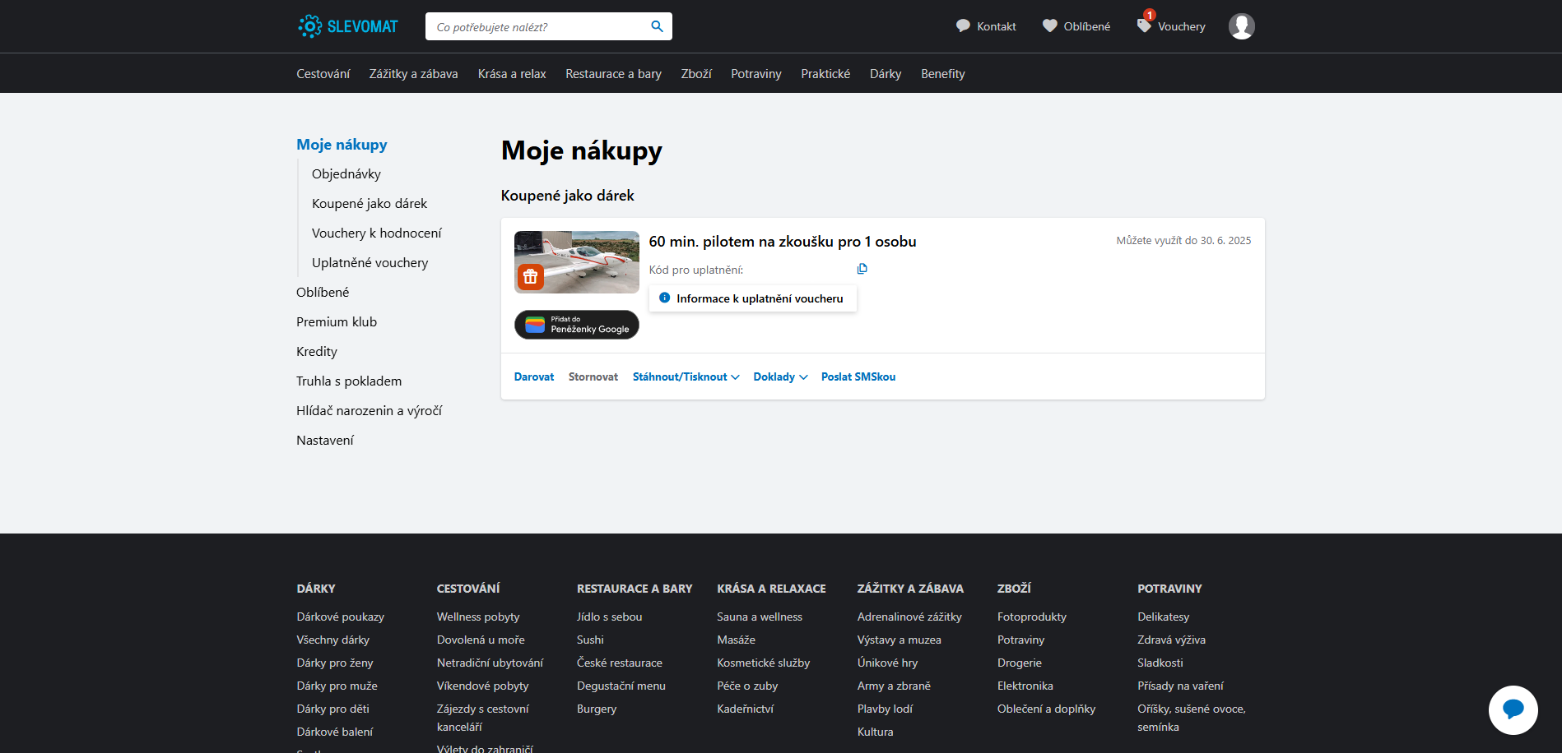Open the Zážitky a zábava menu
Image resolution: width=1562 pixels, height=753 pixels.
[x=413, y=74]
